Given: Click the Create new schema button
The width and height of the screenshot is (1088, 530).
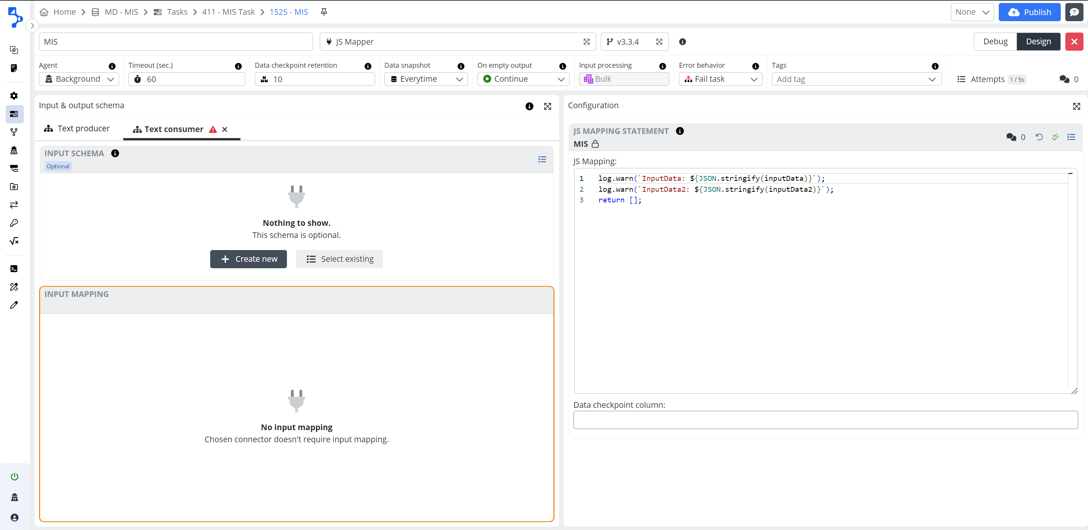Looking at the screenshot, I should click(x=248, y=259).
